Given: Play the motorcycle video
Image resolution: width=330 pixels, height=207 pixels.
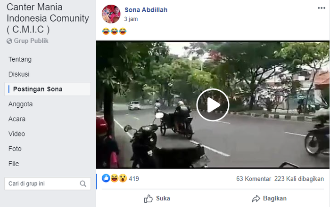Looking at the screenshot, I should click(213, 105).
